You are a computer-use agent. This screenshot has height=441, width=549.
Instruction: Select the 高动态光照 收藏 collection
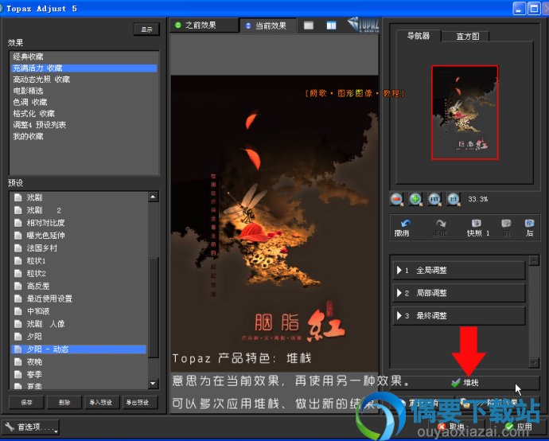click(x=84, y=80)
